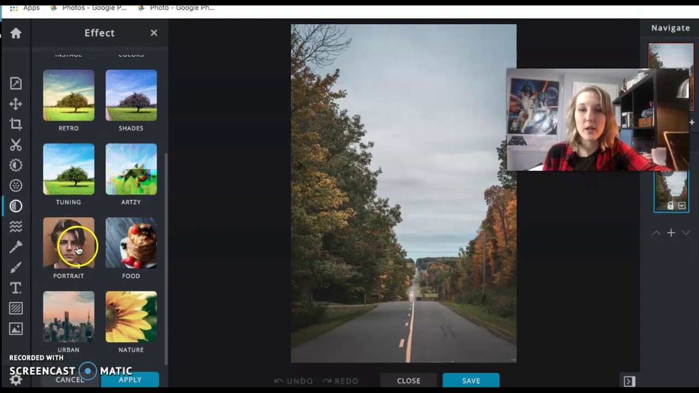Open the Photo - Google Ph... bookmark
699x393 pixels.
click(x=176, y=8)
